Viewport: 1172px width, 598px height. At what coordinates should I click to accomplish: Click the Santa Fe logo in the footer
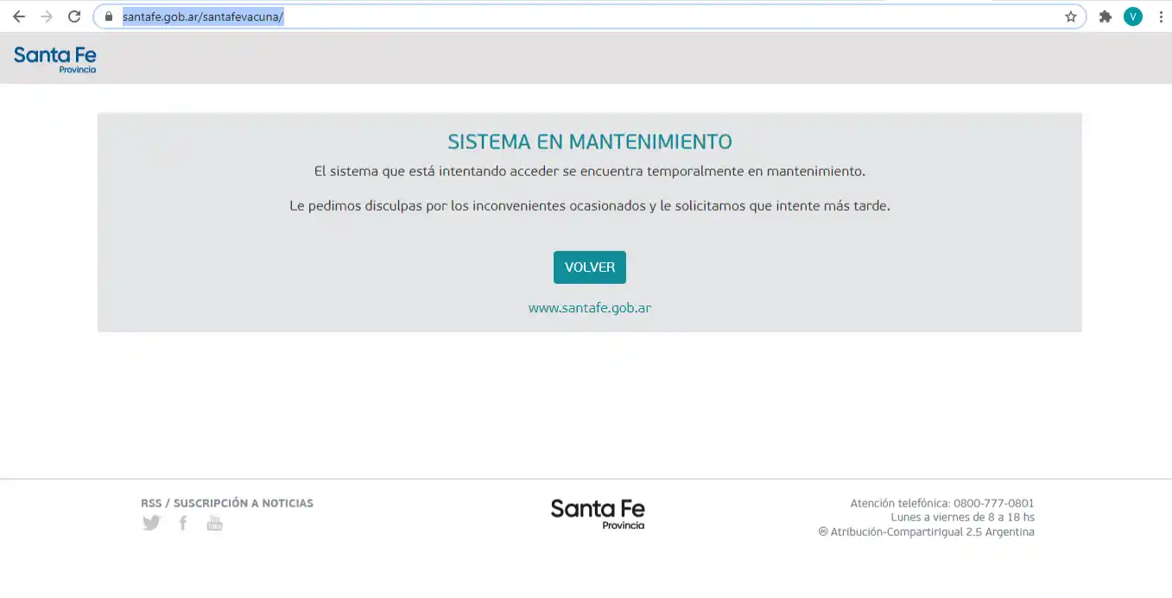pyautogui.click(x=597, y=513)
